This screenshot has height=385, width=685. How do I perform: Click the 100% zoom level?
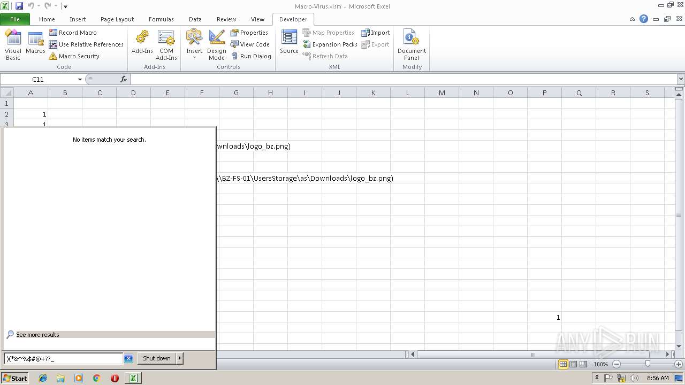coord(600,364)
